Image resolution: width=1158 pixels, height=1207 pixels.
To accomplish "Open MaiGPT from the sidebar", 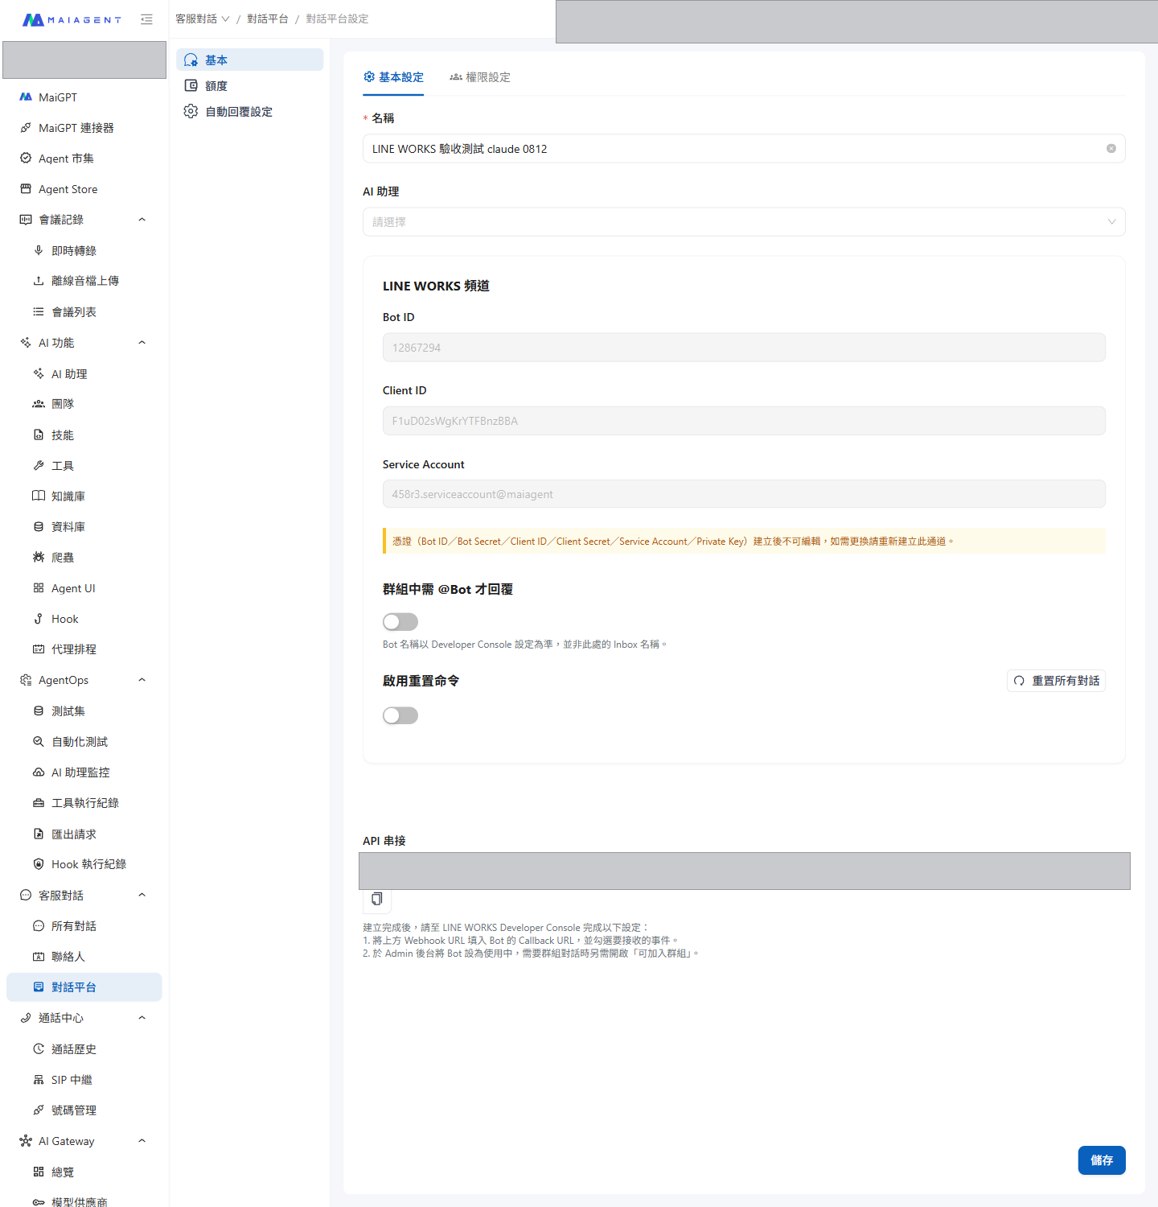I will [58, 97].
